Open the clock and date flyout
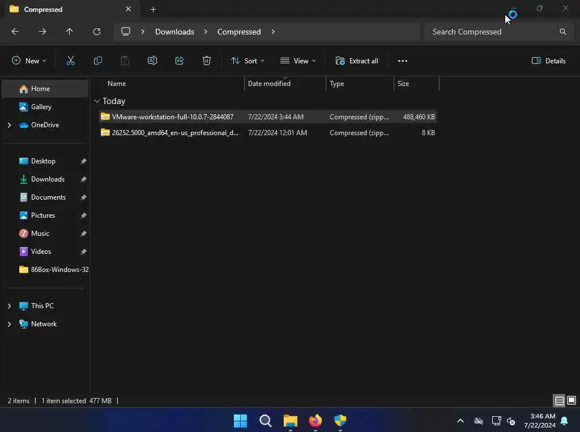Screen dimensions: 580x432 tap(540, 421)
